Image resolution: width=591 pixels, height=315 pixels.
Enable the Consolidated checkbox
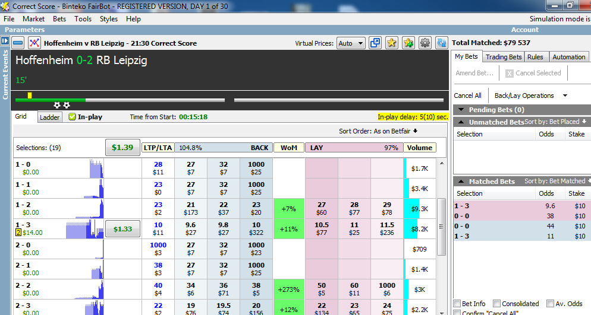[x=496, y=304]
